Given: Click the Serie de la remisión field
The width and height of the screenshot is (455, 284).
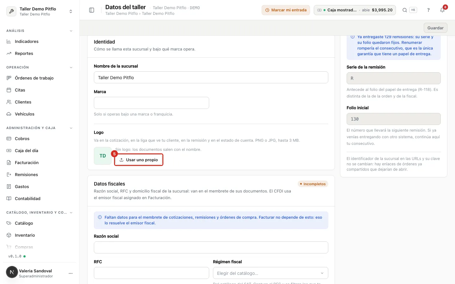Looking at the screenshot, I should tap(394, 78).
